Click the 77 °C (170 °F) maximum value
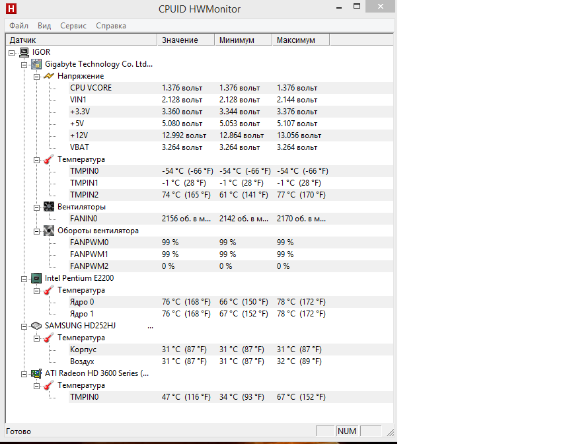The height and width of the screenshot is (444, 571). click(301, 195)
